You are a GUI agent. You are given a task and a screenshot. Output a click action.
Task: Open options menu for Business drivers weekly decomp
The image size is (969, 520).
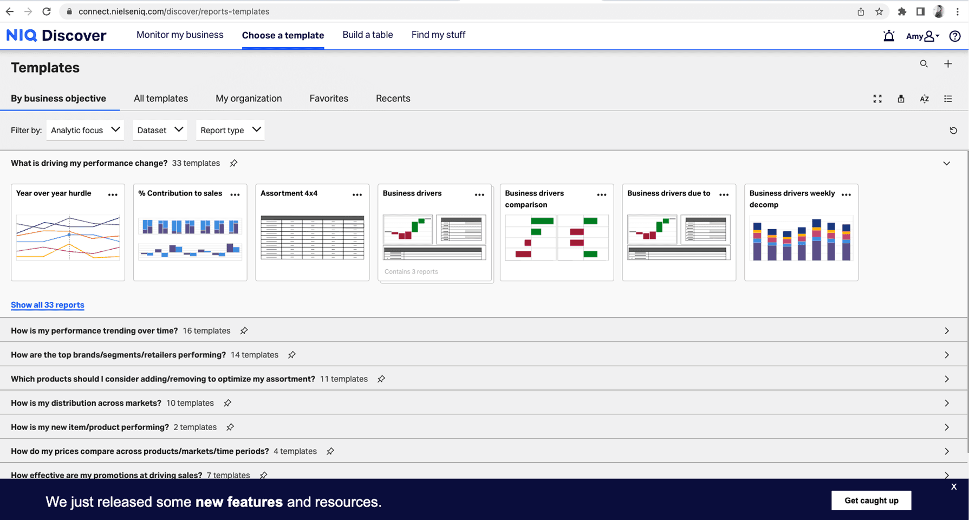tap(847, 194)
